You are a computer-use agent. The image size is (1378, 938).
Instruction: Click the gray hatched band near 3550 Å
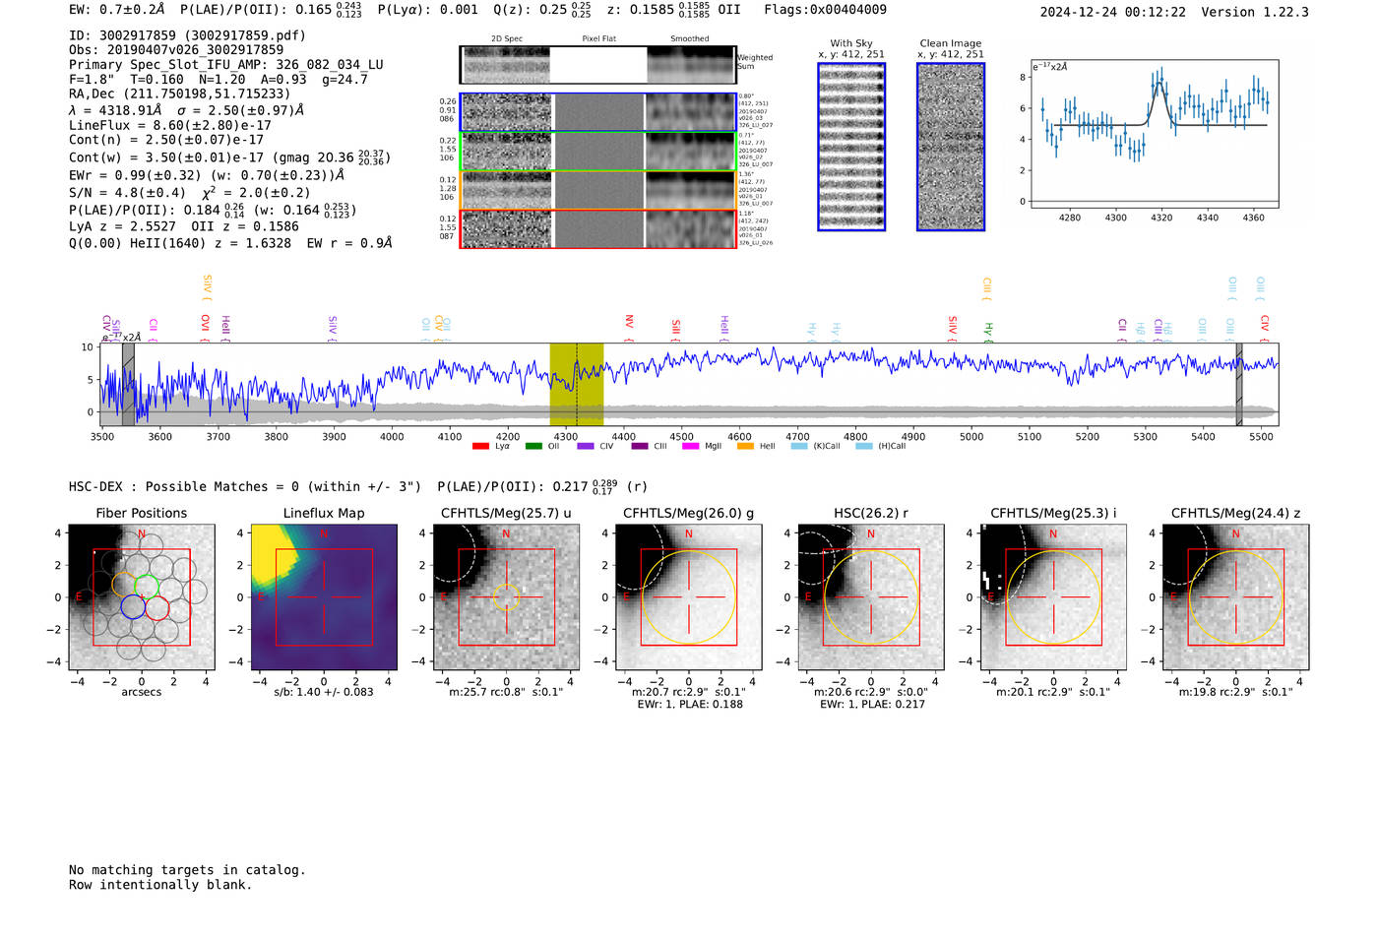tap(128, 384)
